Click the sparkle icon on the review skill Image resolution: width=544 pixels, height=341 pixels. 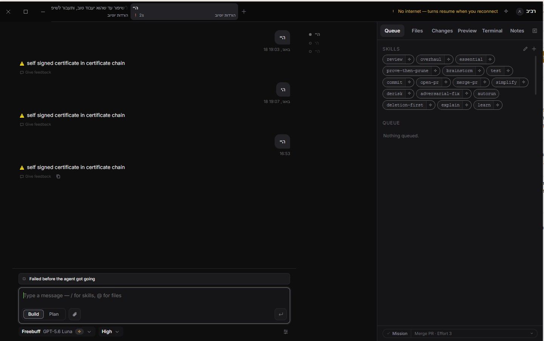(x=409, y=59)
